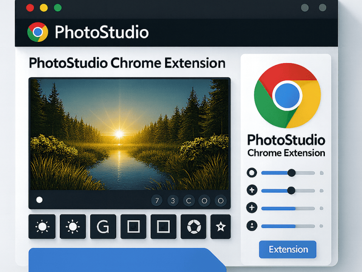
Task: Click the Chrome logo in the header bar
Action: 38,32
